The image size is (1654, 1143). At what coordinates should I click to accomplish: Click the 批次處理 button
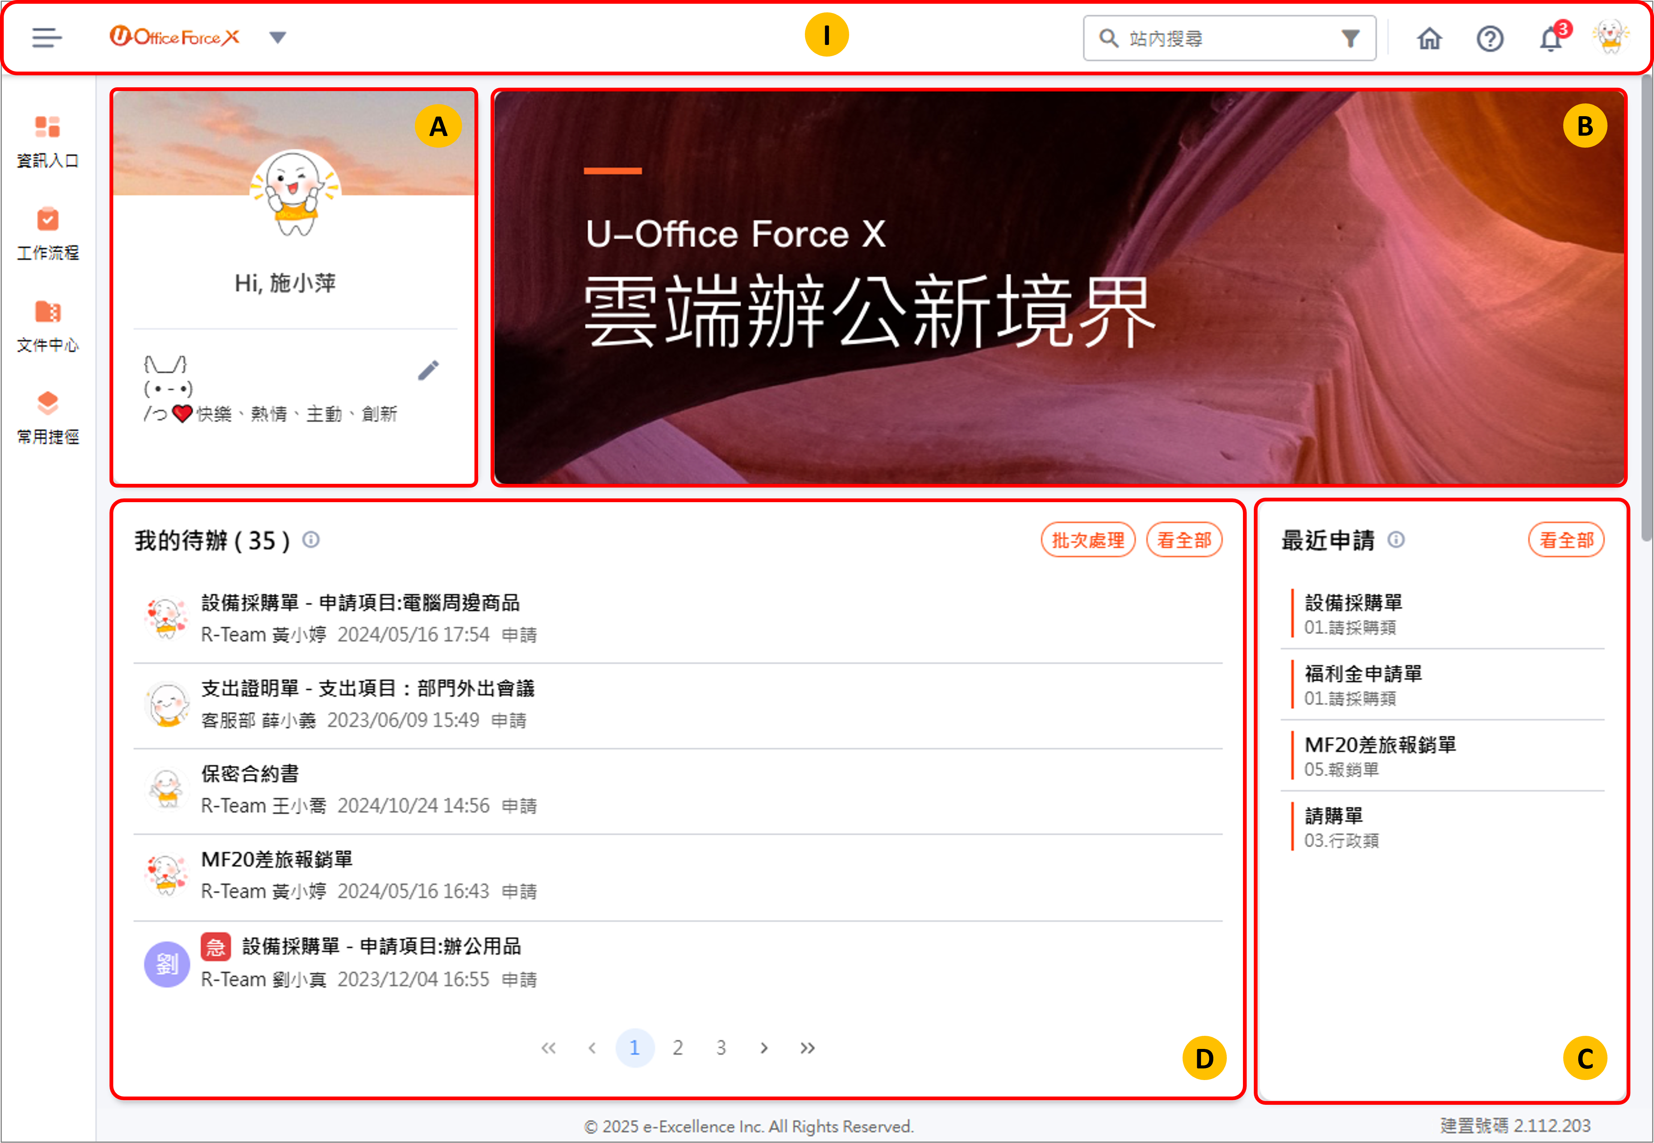(1088, 540)
